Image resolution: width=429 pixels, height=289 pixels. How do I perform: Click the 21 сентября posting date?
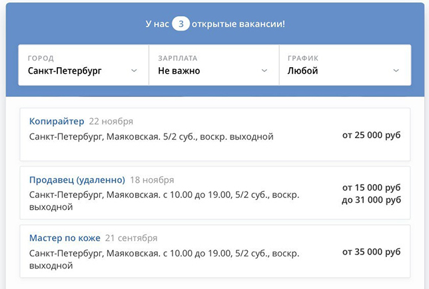[131, 238]
